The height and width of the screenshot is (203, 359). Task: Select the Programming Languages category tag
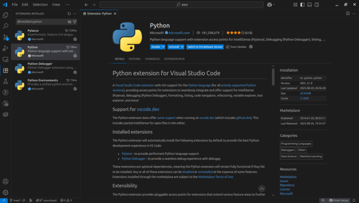coord(296,144)
